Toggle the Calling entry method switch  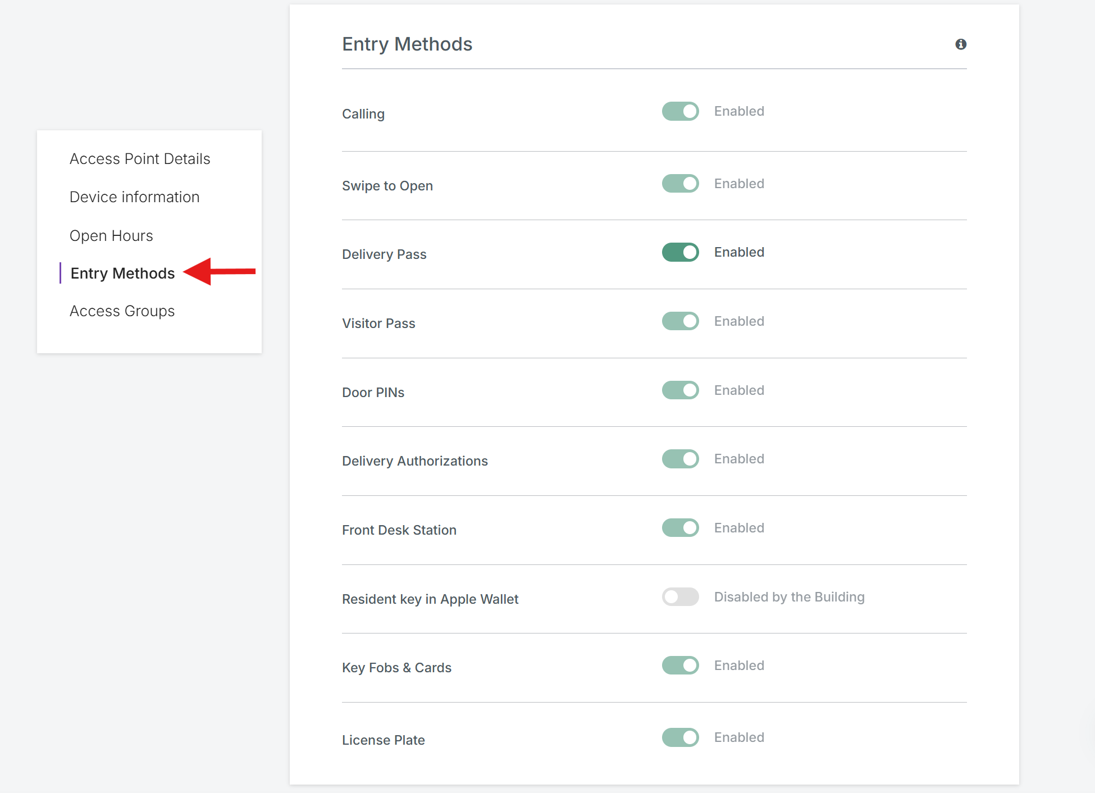point(680,111)
